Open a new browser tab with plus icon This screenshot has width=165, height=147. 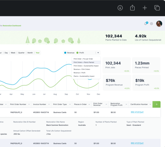(x=145, y=8)
